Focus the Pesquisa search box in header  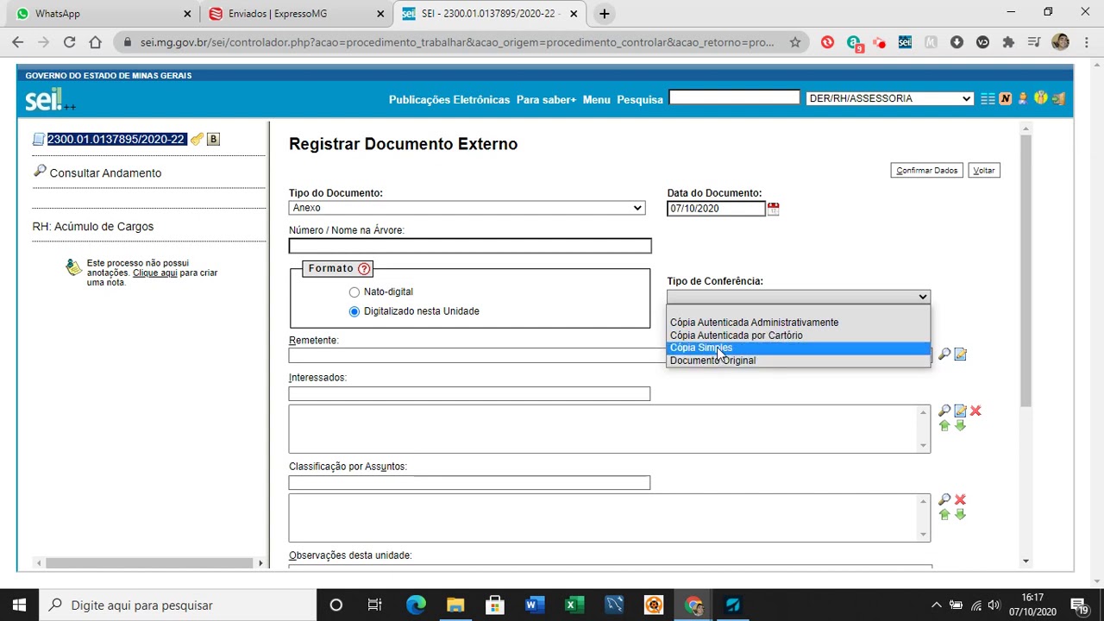734,97
